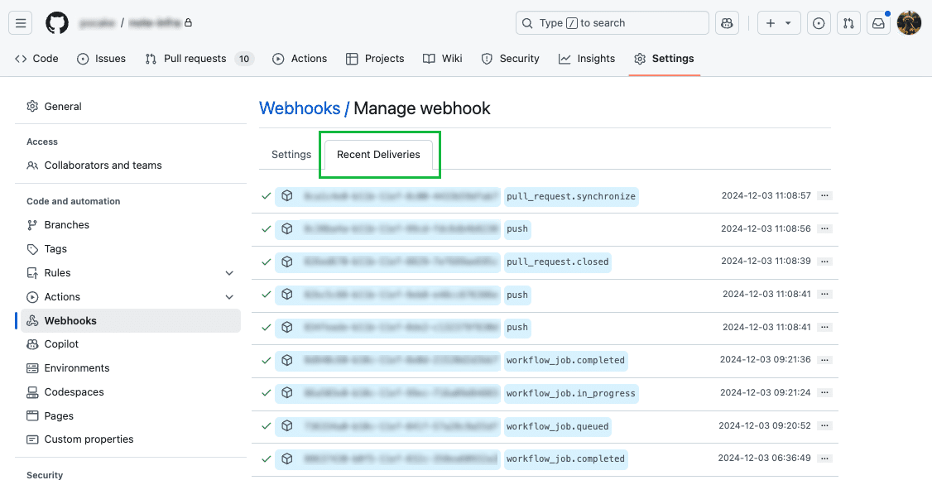932x480 pixels.
Task: Click the search field in the header
Action: click(612, 22)
